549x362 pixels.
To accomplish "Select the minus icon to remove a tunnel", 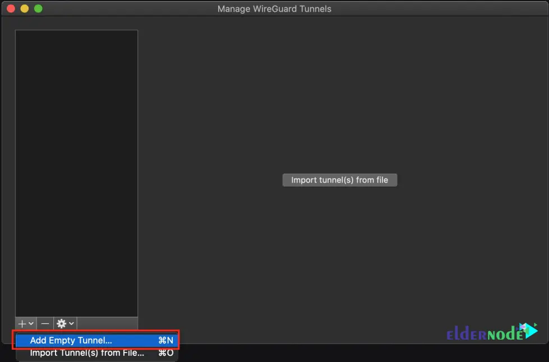I will [x=45, y=323].
